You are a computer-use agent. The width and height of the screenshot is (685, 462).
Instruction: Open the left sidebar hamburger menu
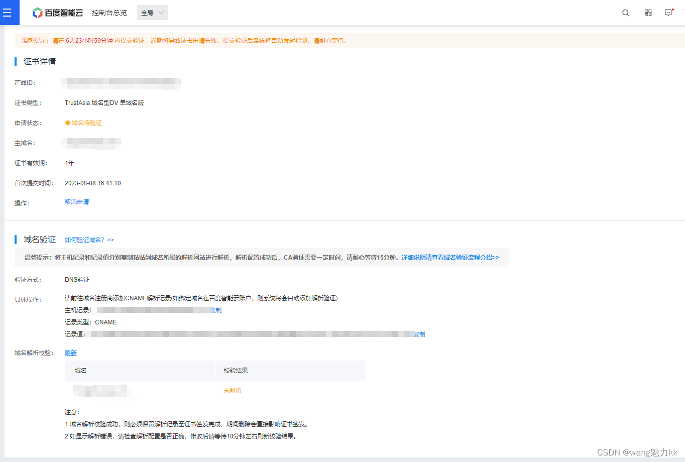coord(9,13)
